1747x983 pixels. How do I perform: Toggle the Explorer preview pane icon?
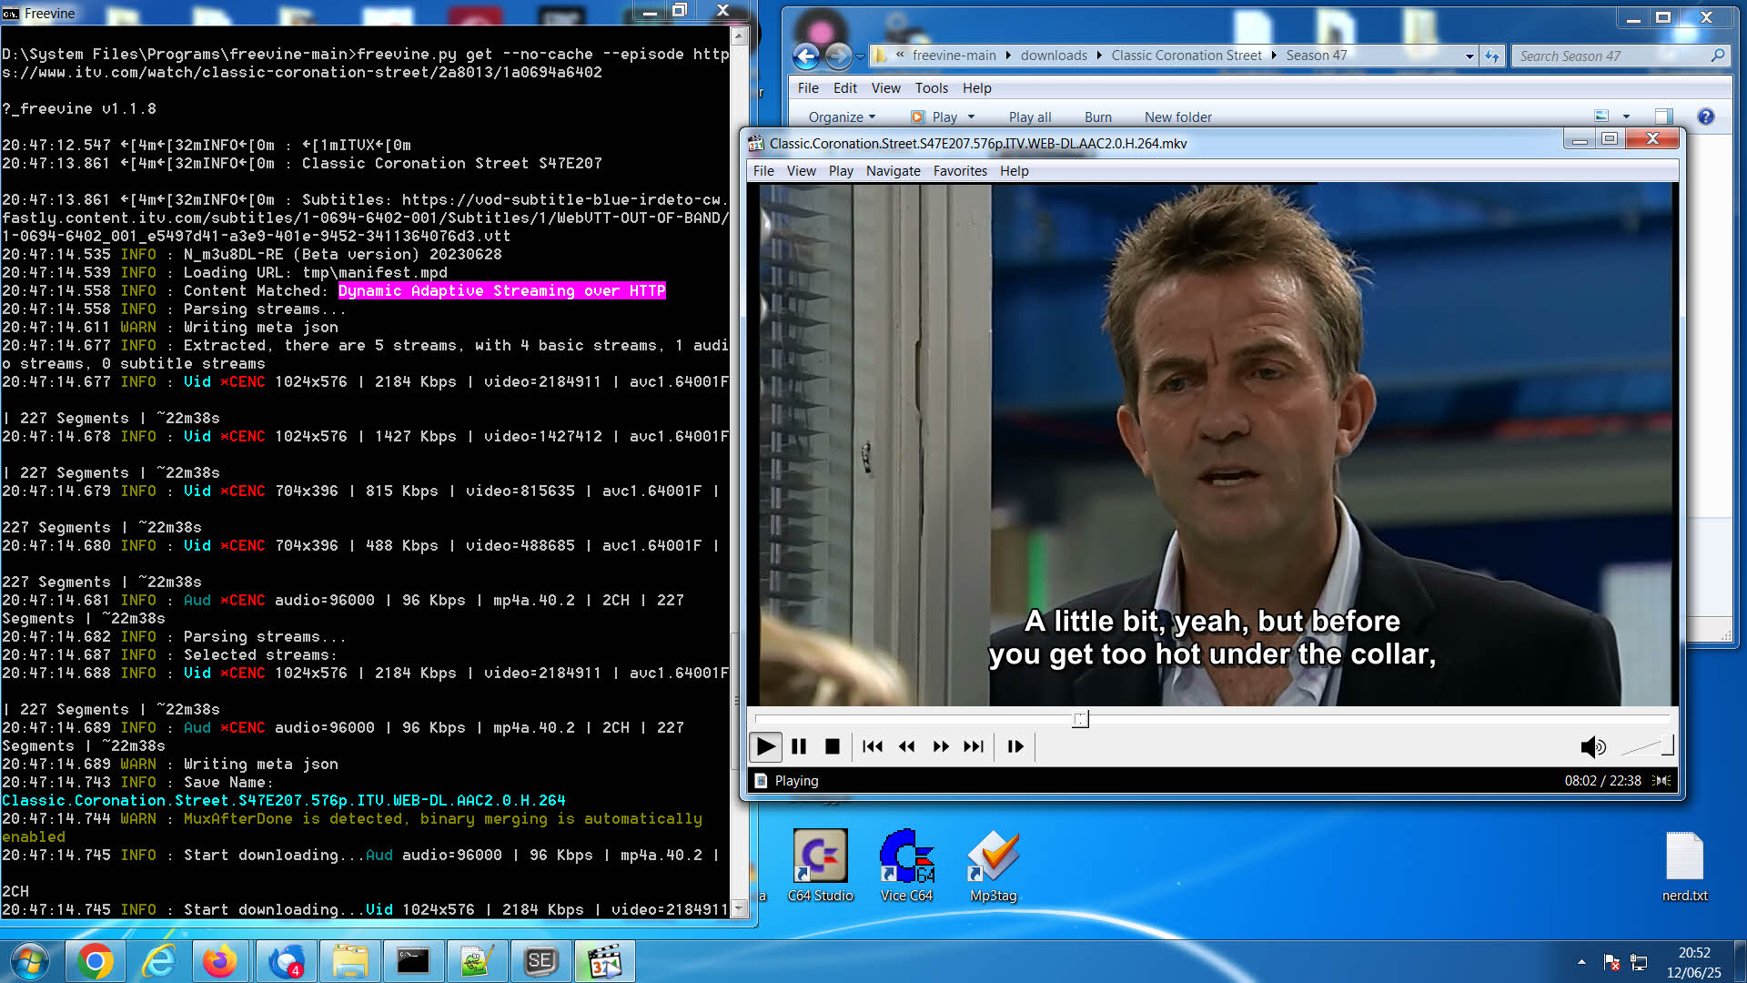pos(1663,116)
